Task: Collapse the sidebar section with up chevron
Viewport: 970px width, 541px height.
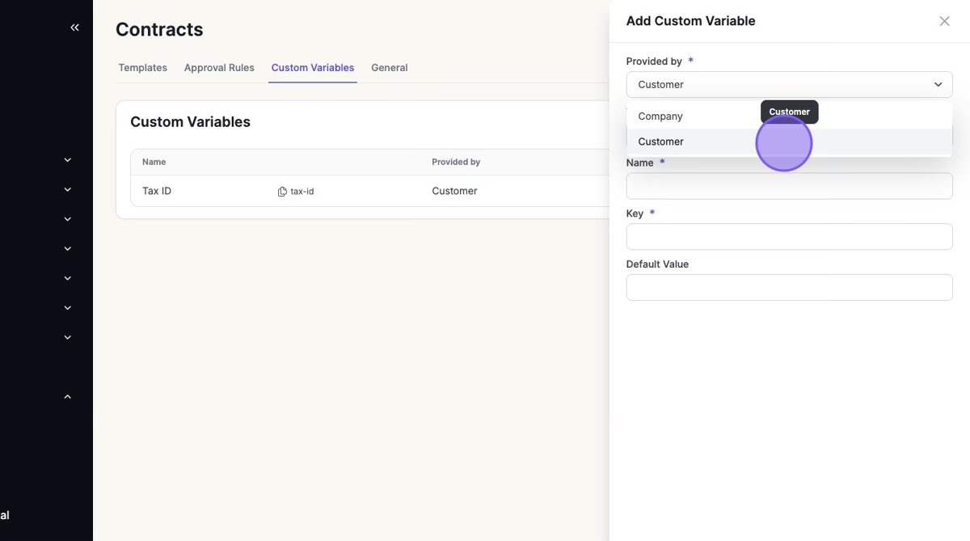Action: point(68,397)
